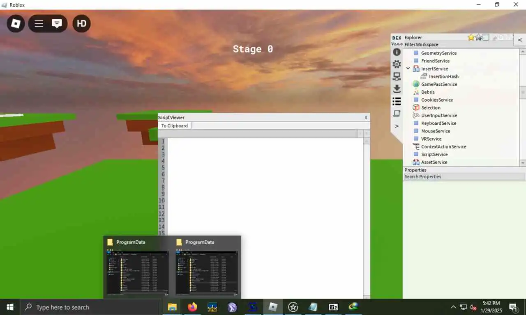Click the HD admin icon
Screen dimensions: 526x315
click(x=81, y=24)
